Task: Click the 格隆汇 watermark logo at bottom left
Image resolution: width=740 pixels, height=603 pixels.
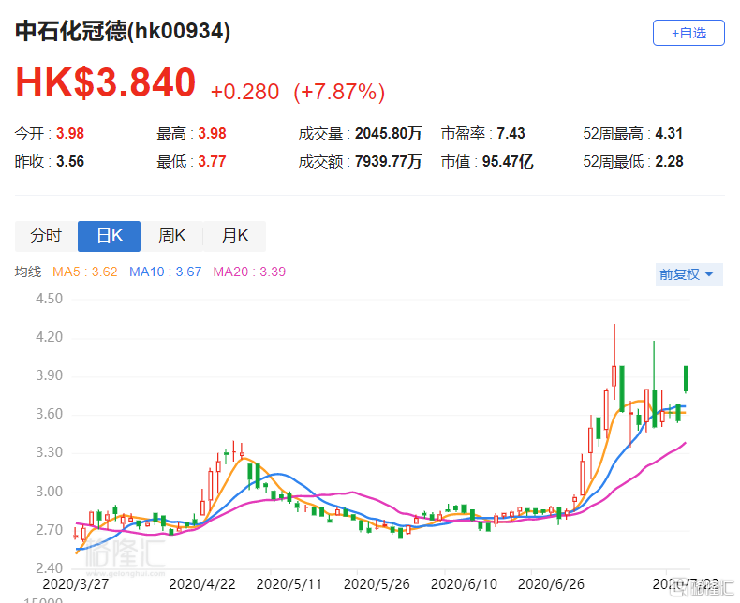Action: tap(122, 558)
